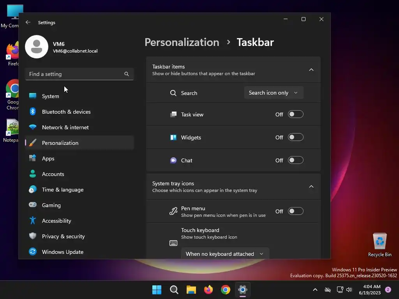Image resolution: width=399 pixels, height=299 pixels.
Task: Select the Personalization category
Action: click(x=79, y=142)
